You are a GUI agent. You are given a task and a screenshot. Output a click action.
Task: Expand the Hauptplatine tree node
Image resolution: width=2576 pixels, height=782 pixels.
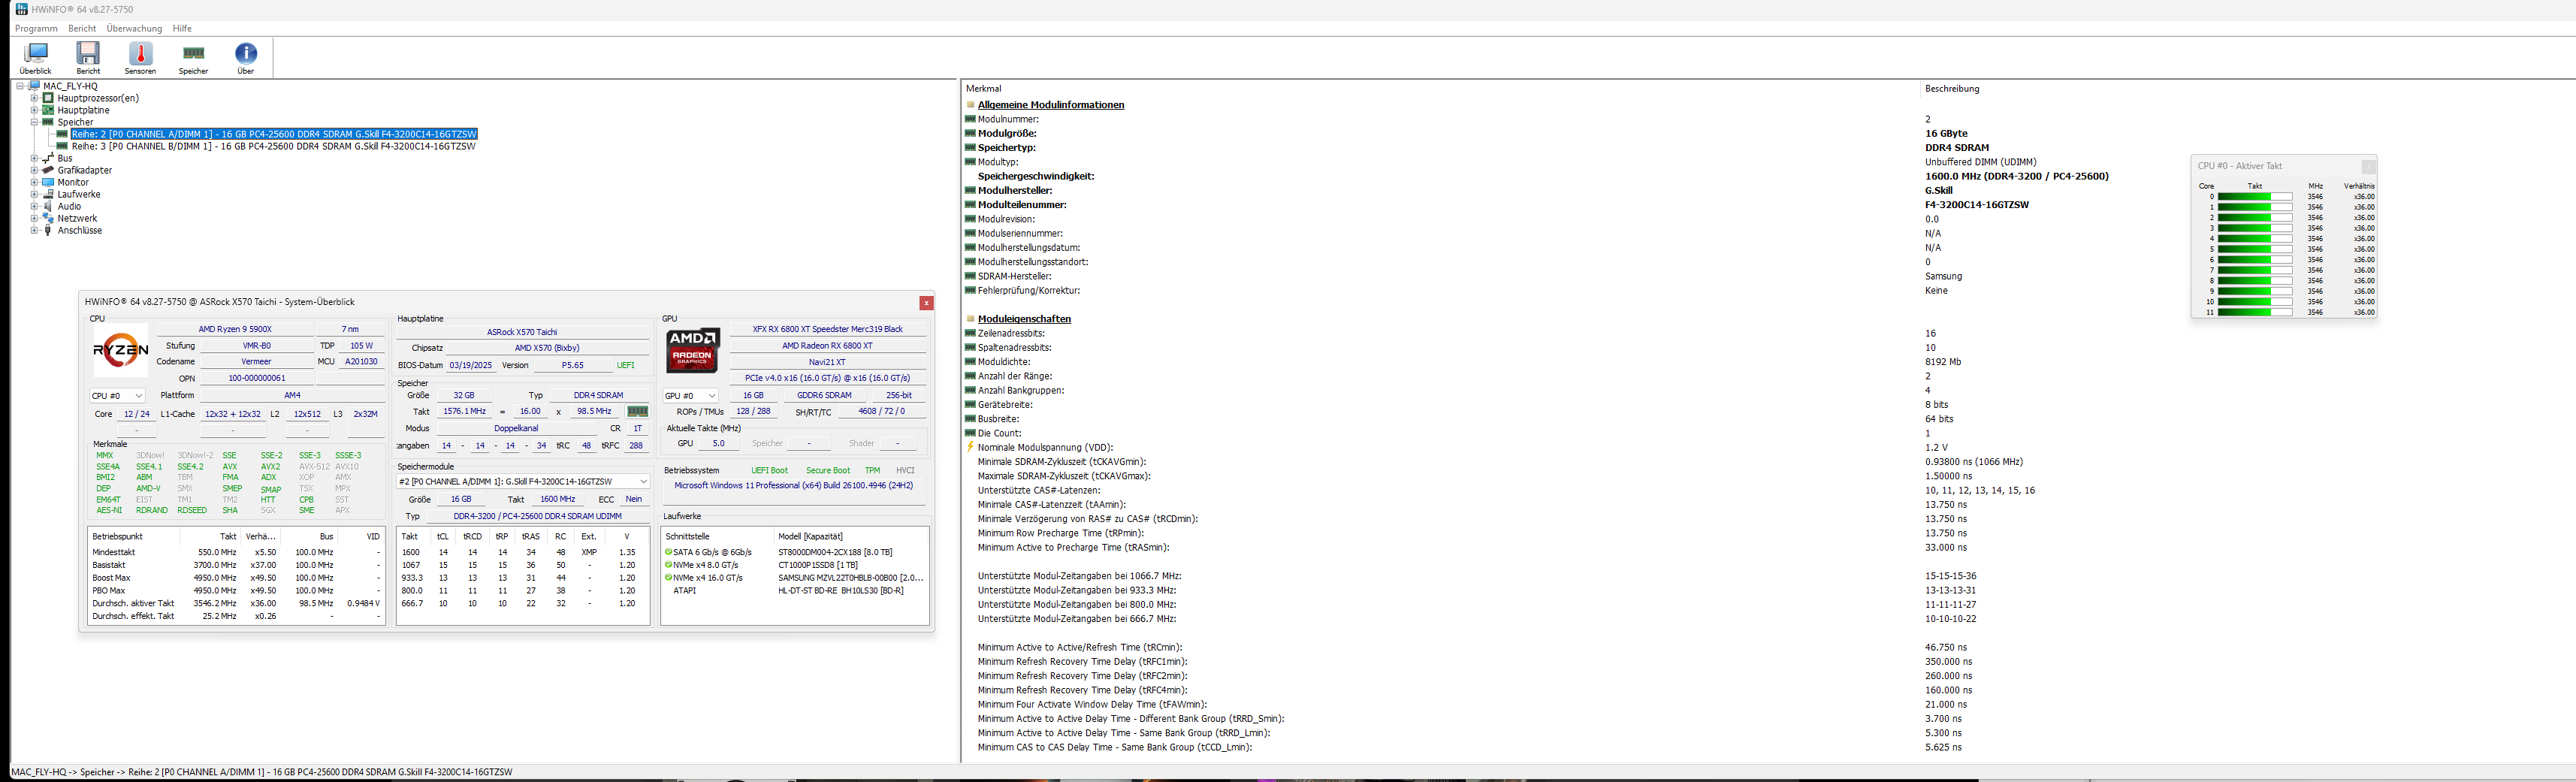[34, 110]
